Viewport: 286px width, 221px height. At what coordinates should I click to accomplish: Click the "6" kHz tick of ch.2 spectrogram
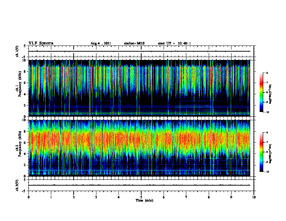tap(25, 143)
